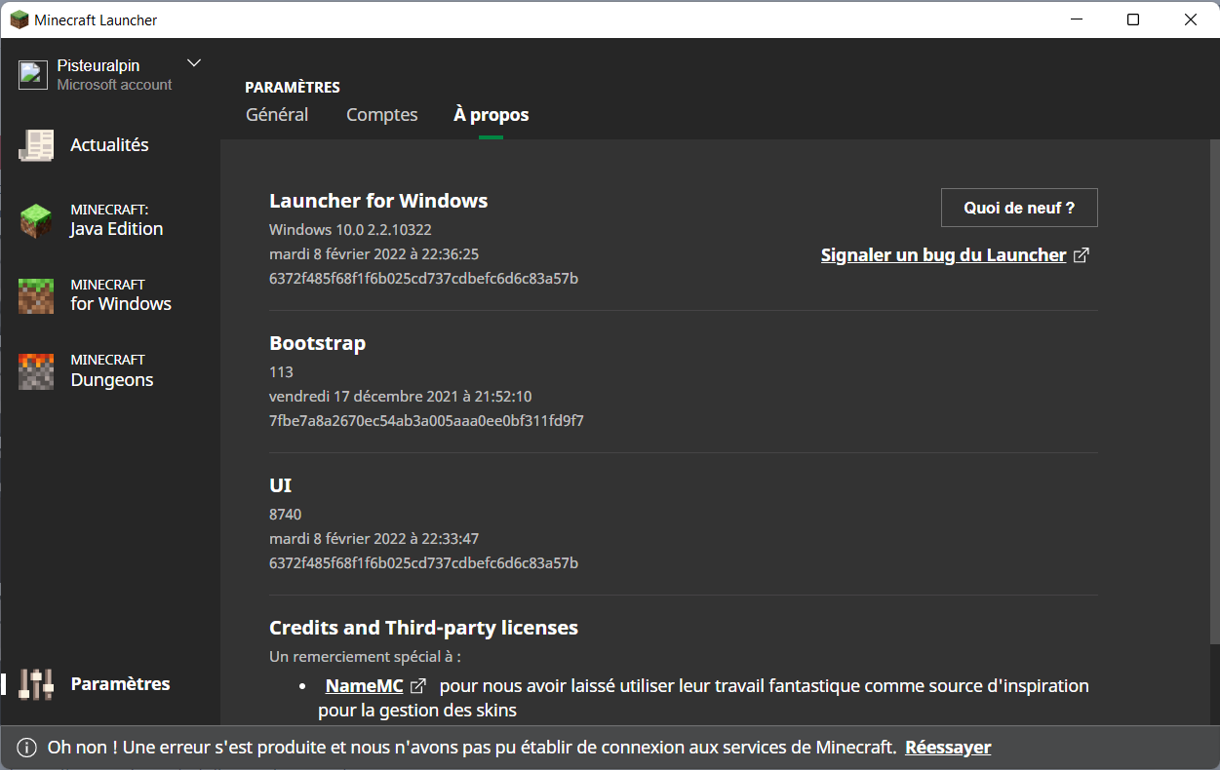This screenshot has height=770, width=1220.
Task: Click the Quoi de neuf ? button
Action: tap(1019, 208)
